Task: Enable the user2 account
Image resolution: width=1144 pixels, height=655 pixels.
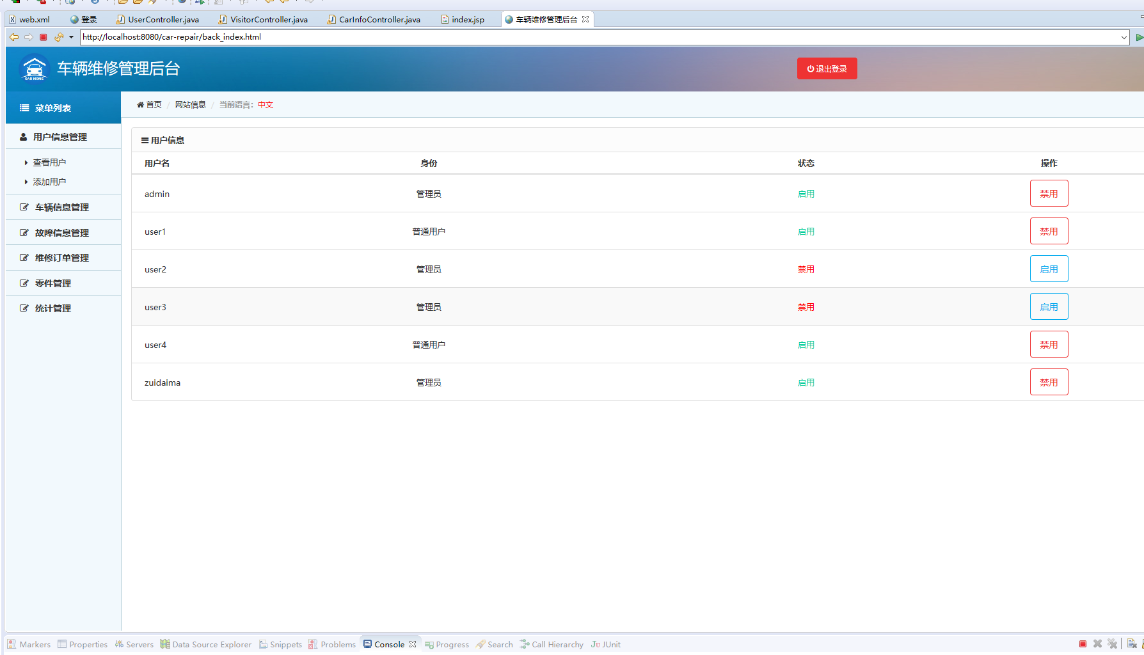Action: click(1049, 269)
